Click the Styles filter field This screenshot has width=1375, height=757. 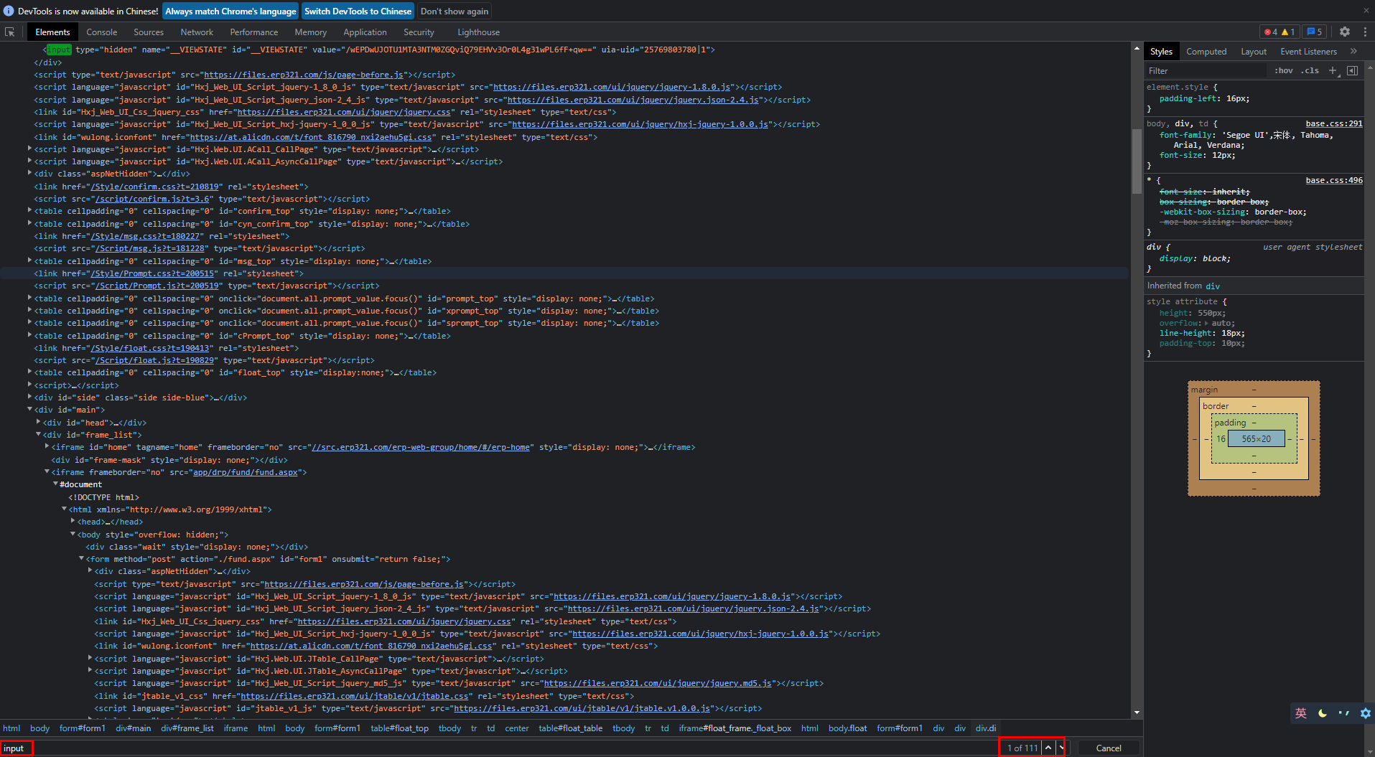pos(1206,70)
